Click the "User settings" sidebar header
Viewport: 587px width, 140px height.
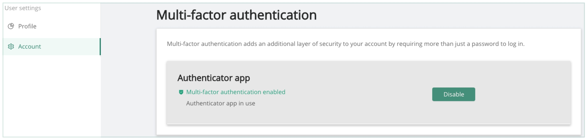(23, 8)
